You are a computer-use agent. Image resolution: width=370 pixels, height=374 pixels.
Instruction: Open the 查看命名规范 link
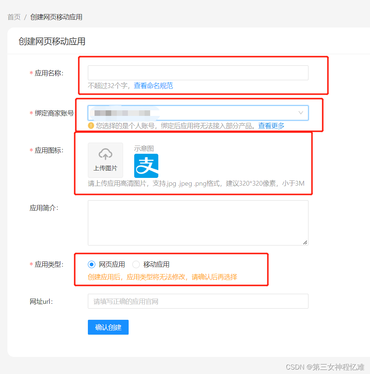pos(153,85)
